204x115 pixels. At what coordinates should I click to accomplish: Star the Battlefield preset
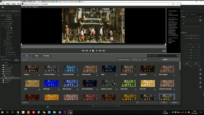pos(155,75)
